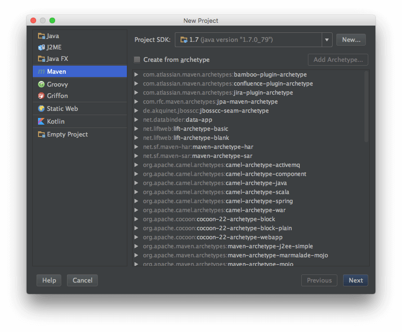The image size is (402, 332).
Task: Click the Kotlin logo icon
Action: (x=41, y=121)
